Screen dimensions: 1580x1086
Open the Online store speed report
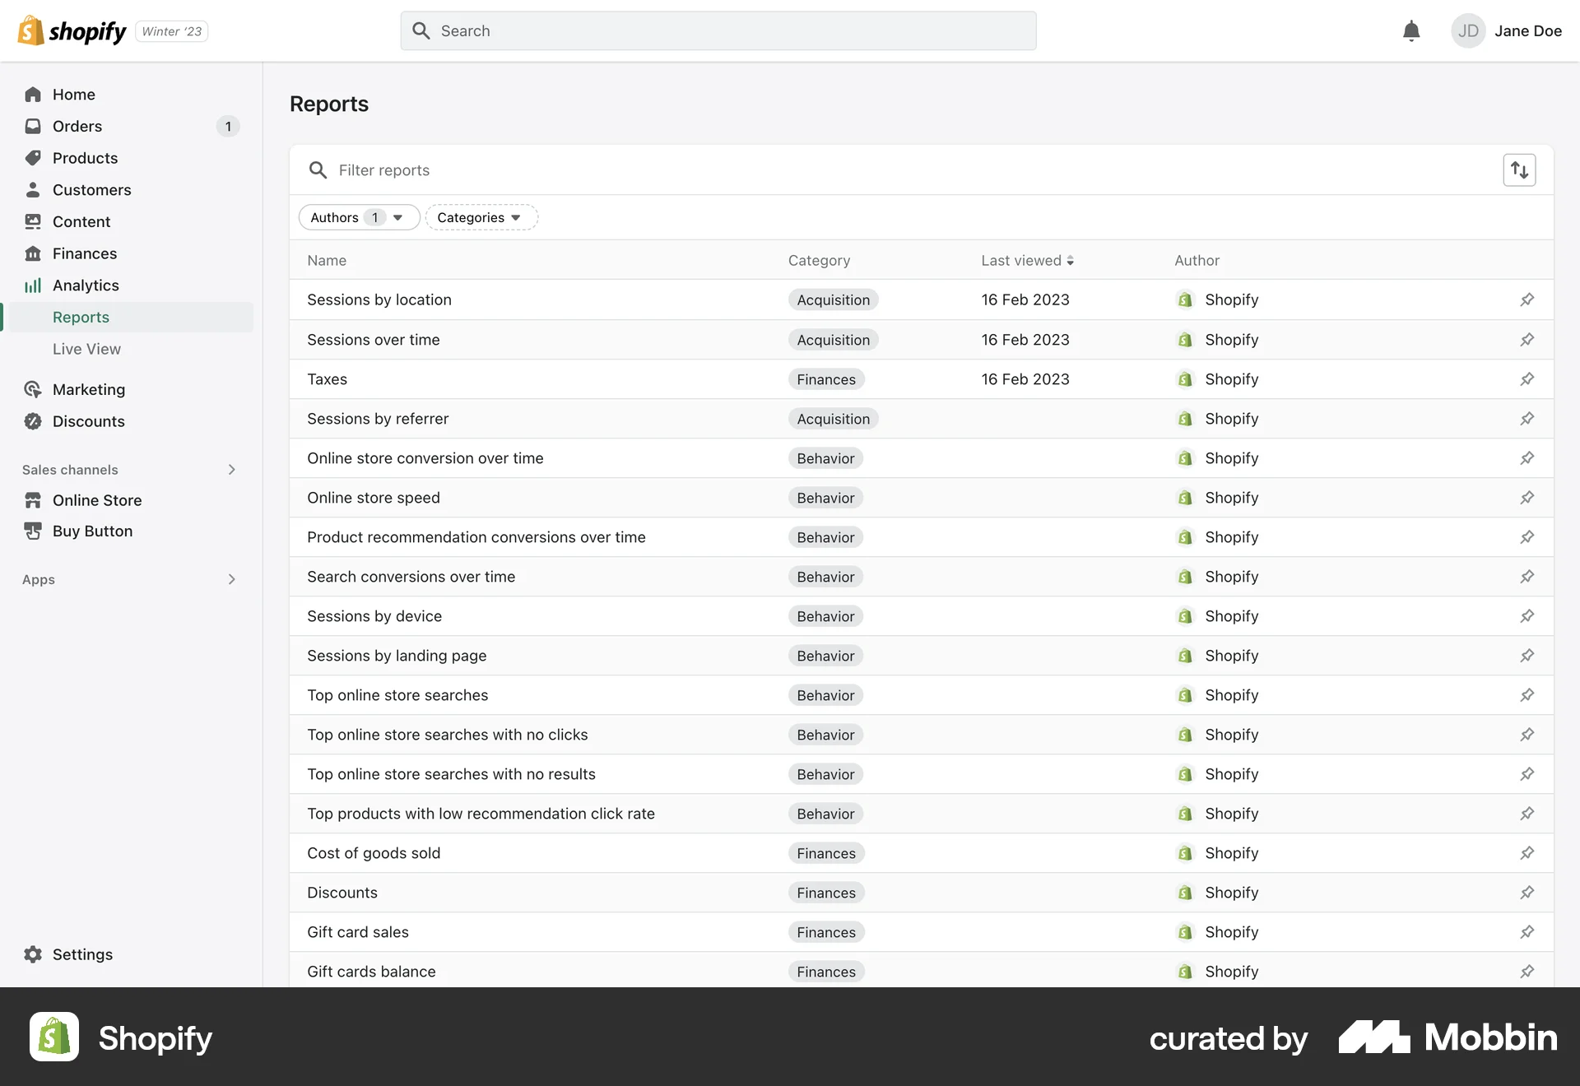click(374, 498)
